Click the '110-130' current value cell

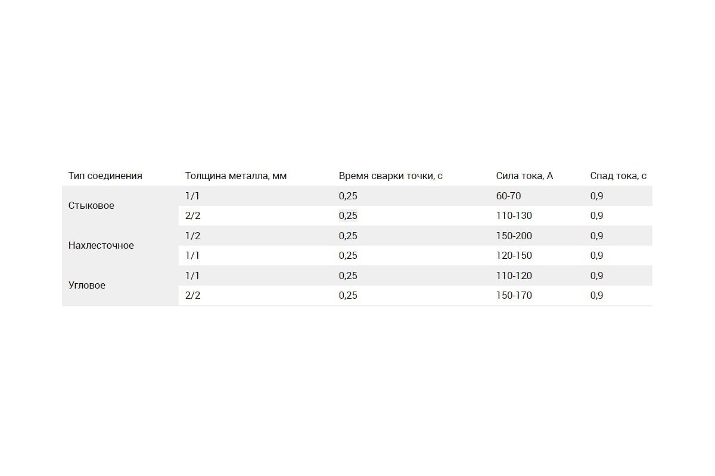tap(514, 215)
